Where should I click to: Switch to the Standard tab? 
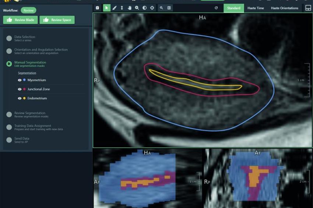234,8
